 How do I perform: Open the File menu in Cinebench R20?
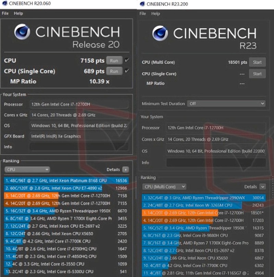tap(5, 13)
